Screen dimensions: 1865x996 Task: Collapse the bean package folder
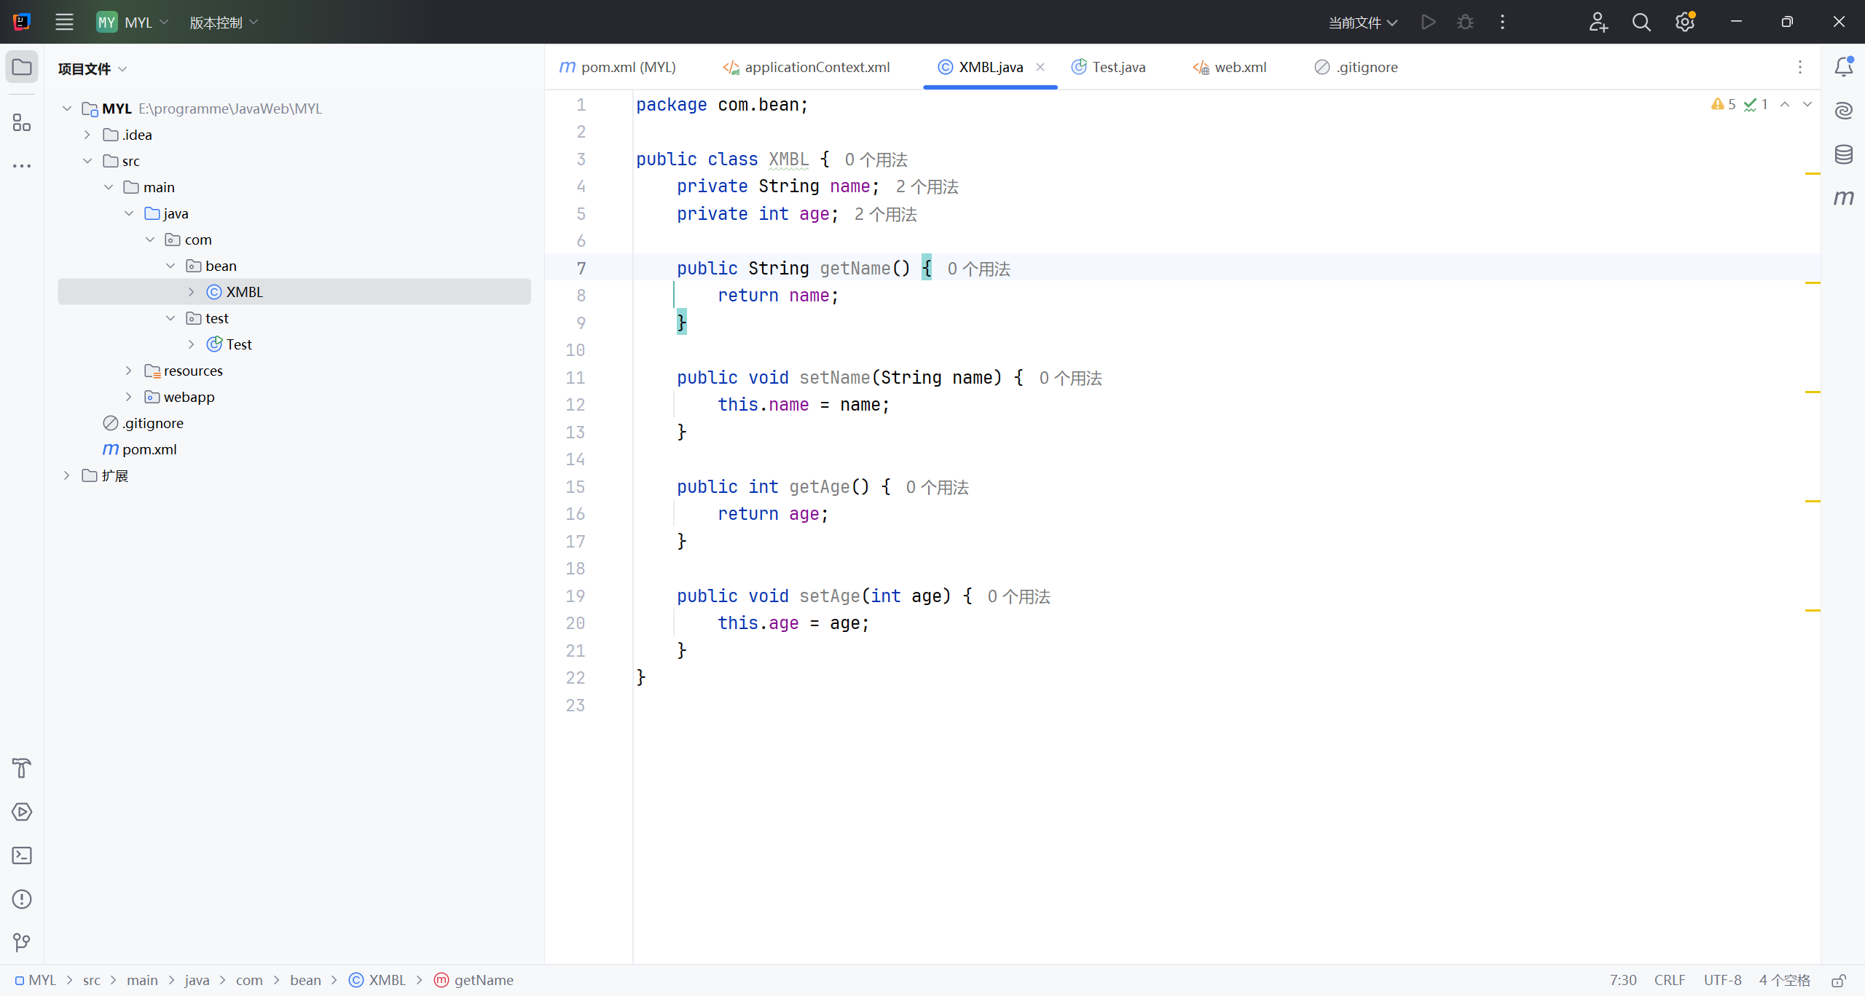pos(170,266)
